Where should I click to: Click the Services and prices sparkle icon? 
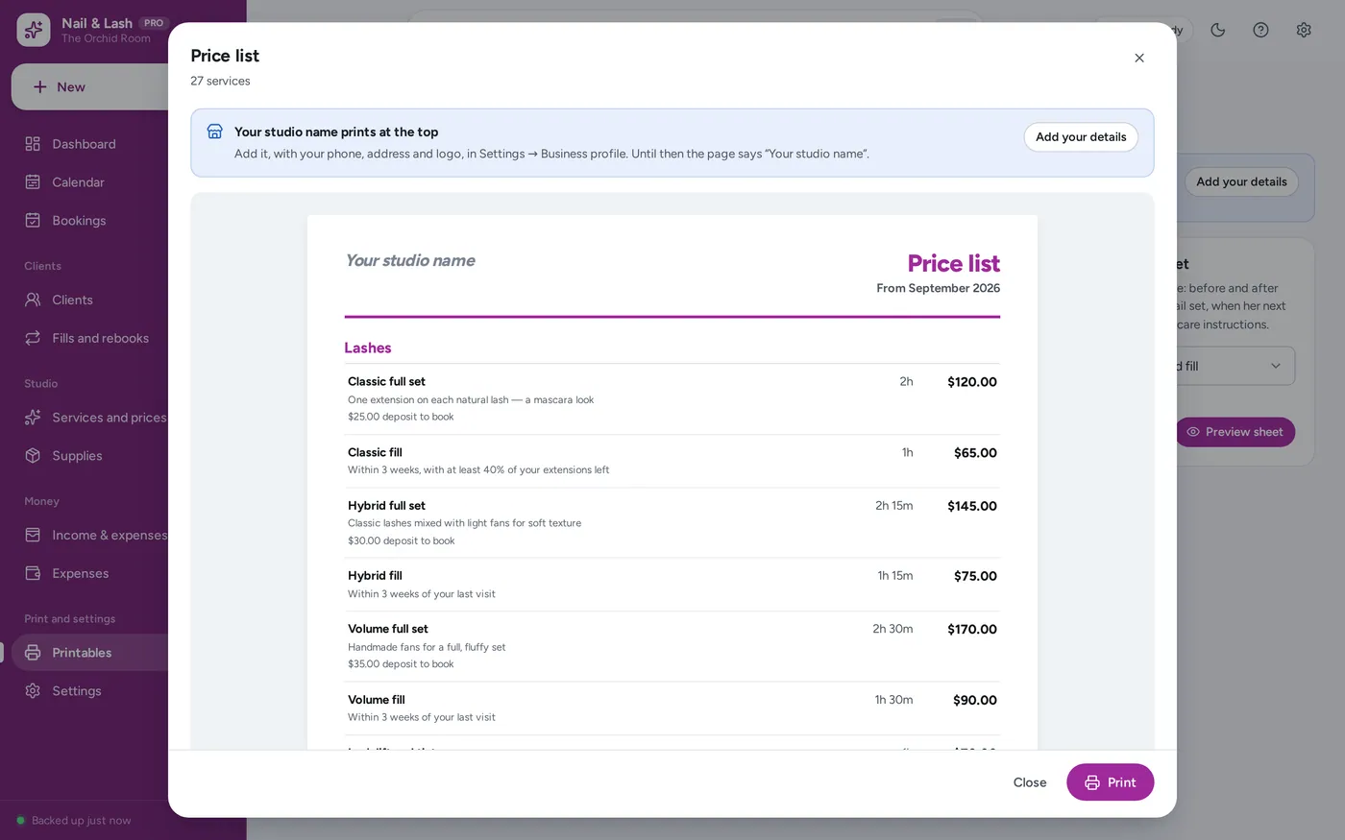33,418
